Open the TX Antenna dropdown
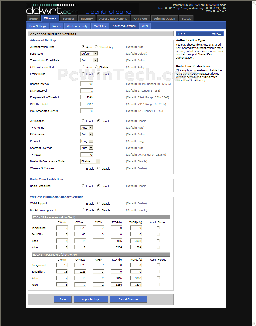Image resolution: width=256 pixels, height=326 pixels. (x=87, y=128)
